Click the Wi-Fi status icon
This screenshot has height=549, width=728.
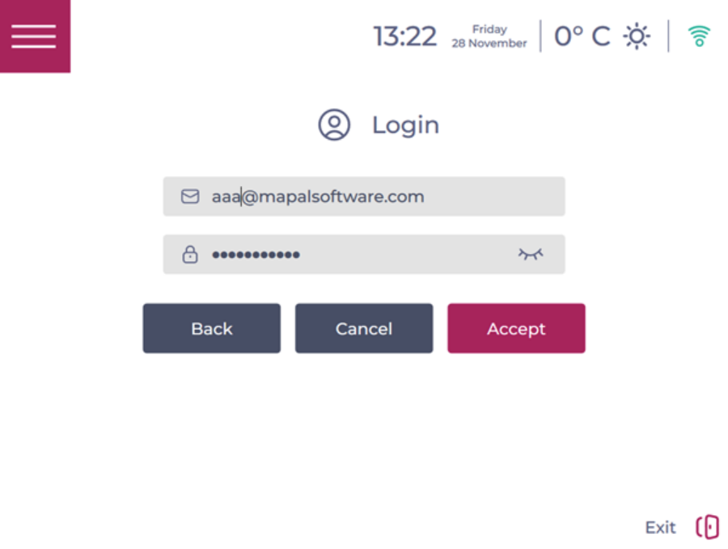point(699,36)
